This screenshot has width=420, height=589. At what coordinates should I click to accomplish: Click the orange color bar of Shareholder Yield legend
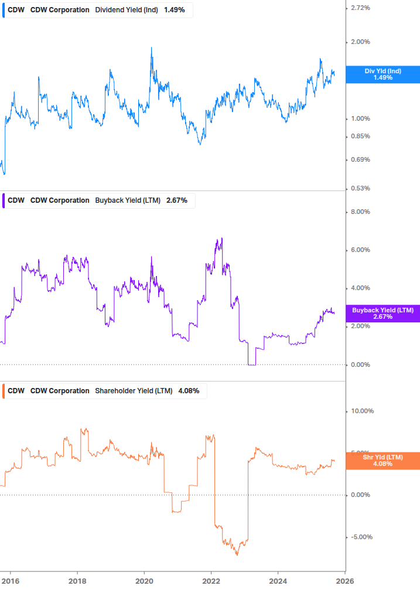tap(4, 391)
